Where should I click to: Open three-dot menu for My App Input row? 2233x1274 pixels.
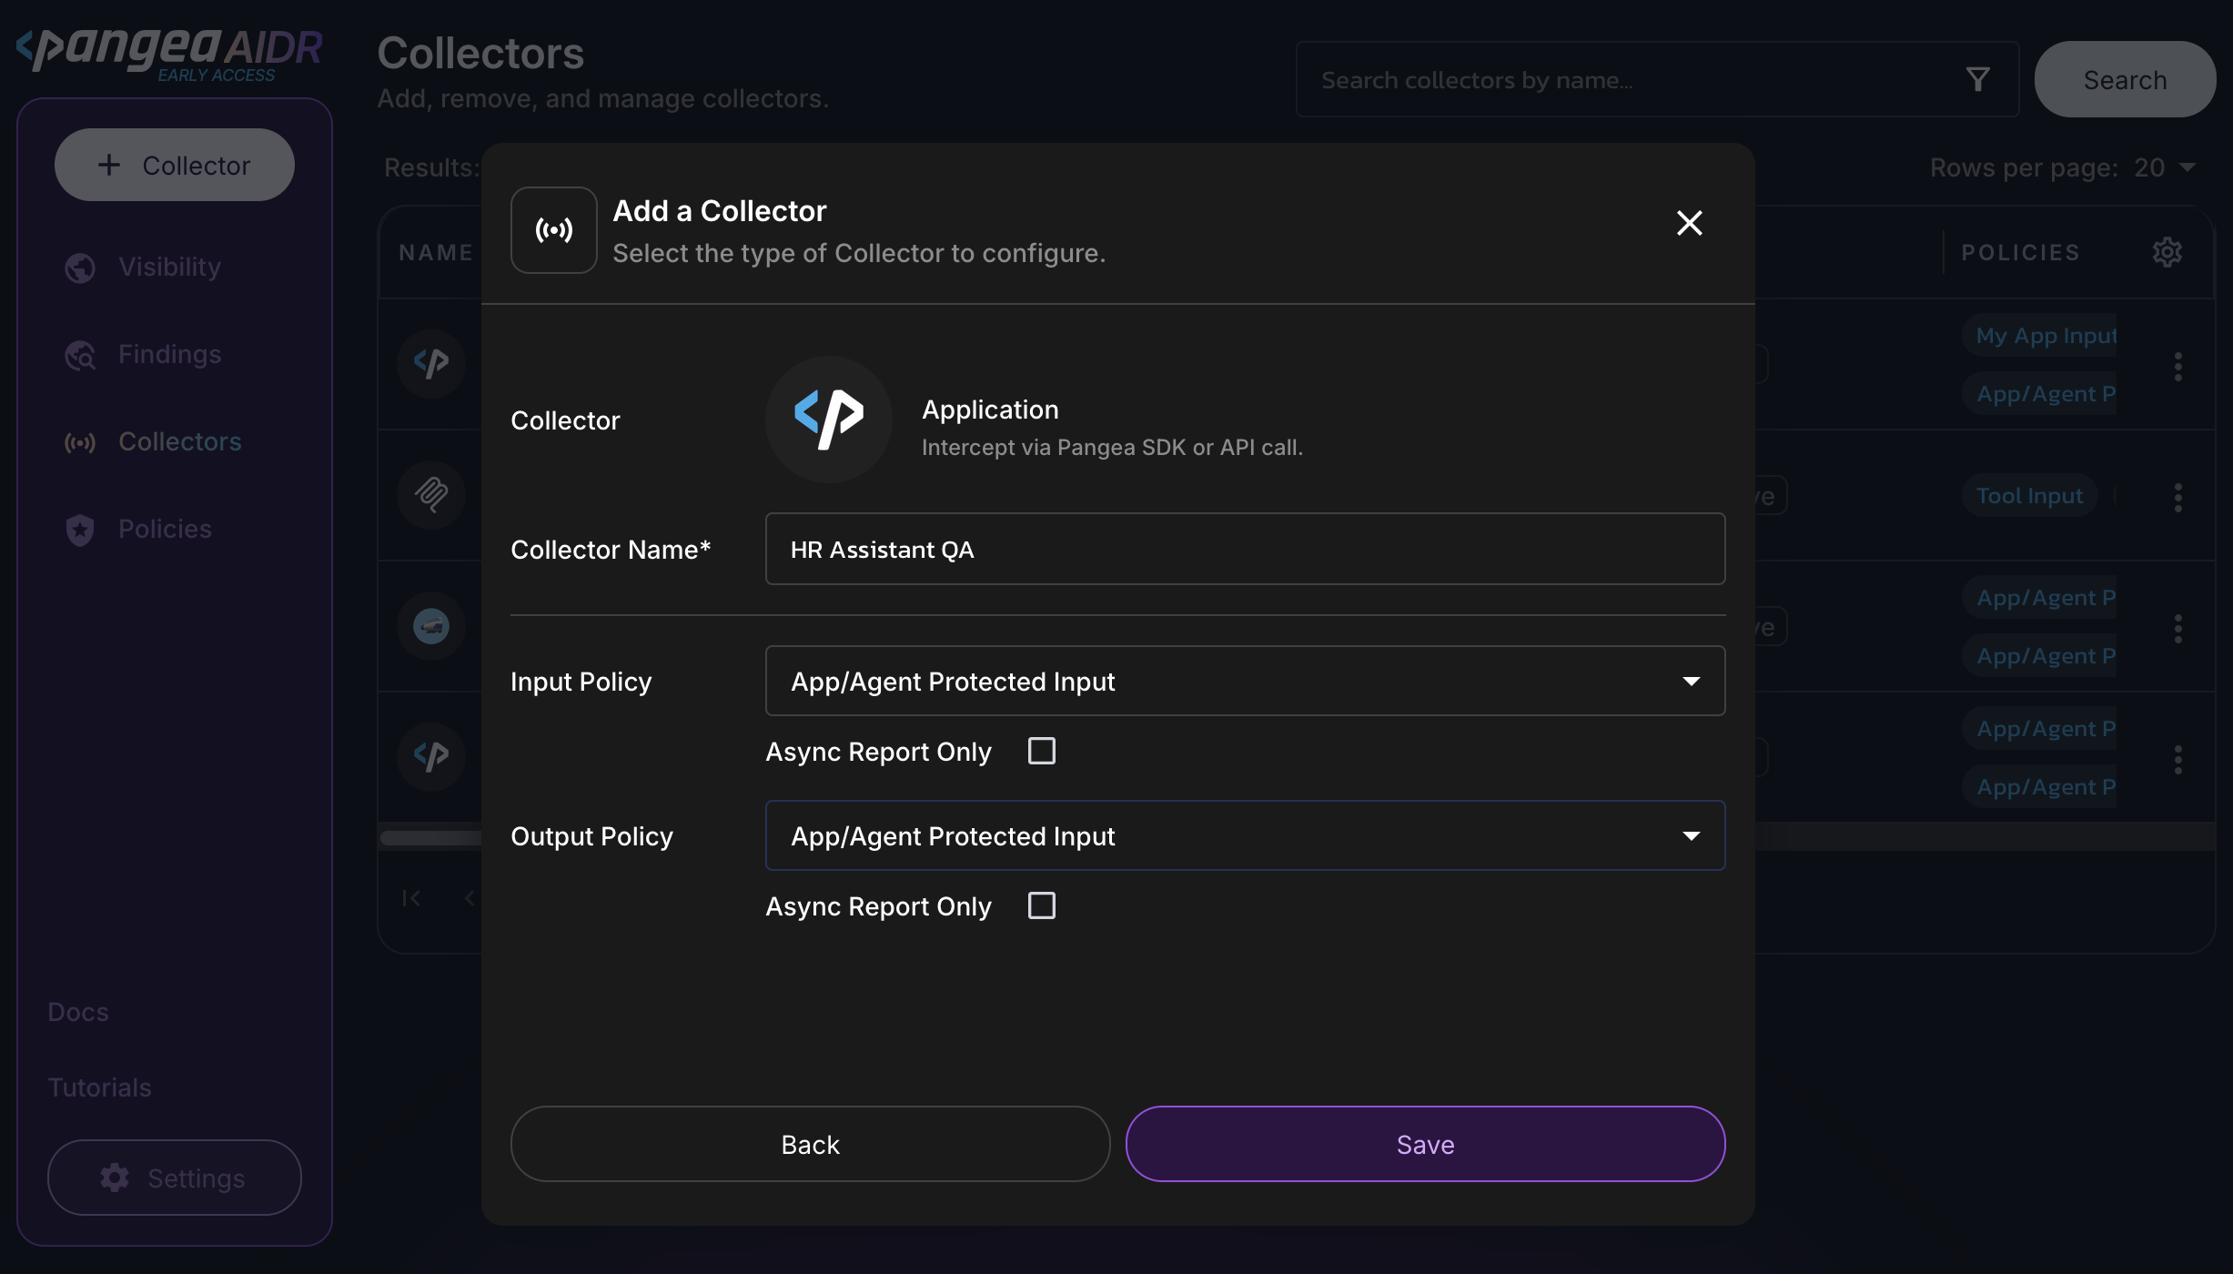coord(2177,366)
